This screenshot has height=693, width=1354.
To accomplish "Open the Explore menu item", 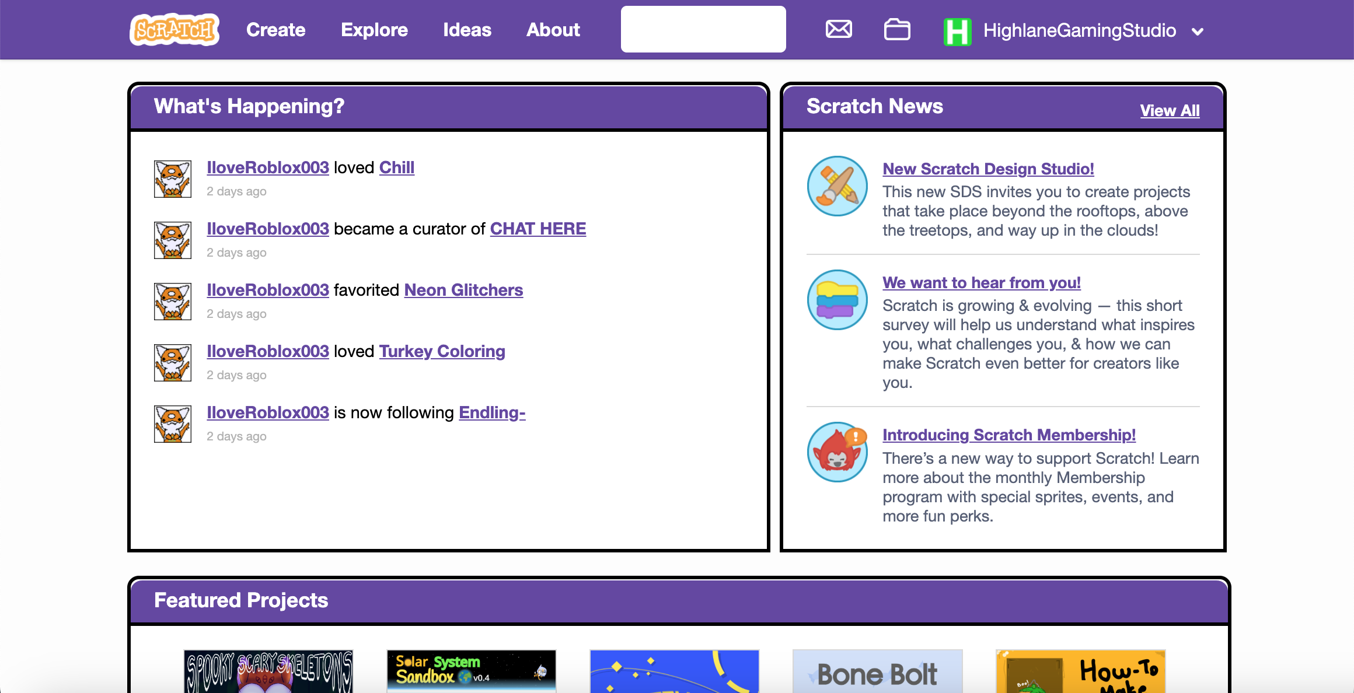I will pos(374,30).
